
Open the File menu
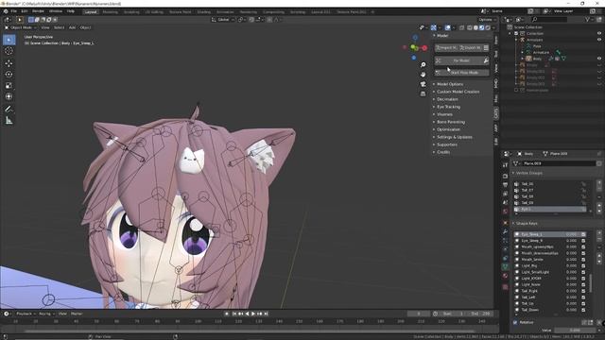pyautogui.click(x=14, y=11)
